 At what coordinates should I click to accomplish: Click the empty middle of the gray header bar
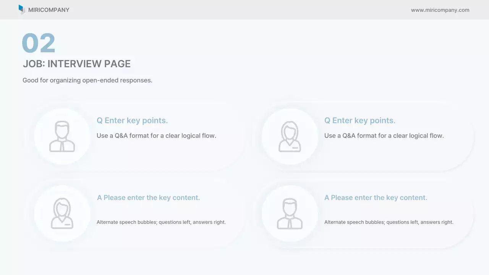click(244, 10)
